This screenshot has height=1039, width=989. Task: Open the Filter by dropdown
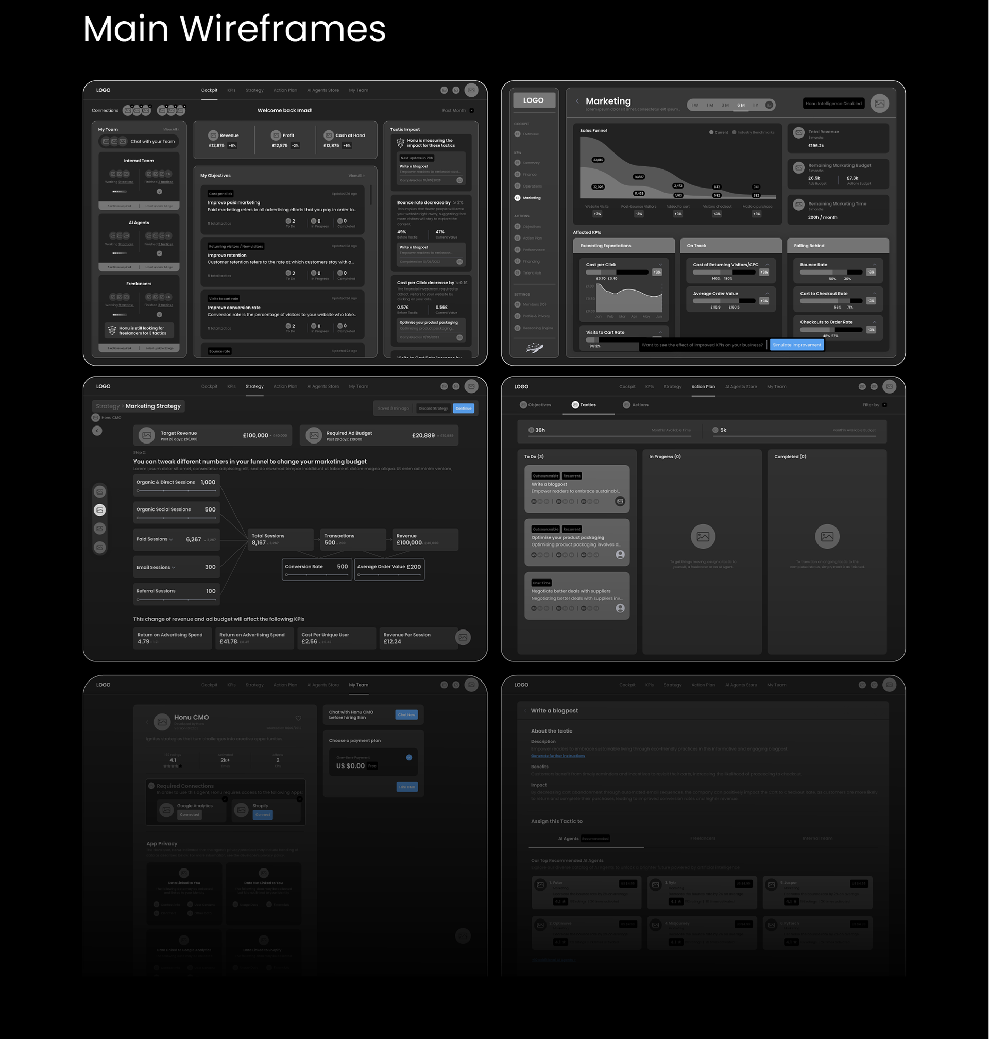point(884,405)
